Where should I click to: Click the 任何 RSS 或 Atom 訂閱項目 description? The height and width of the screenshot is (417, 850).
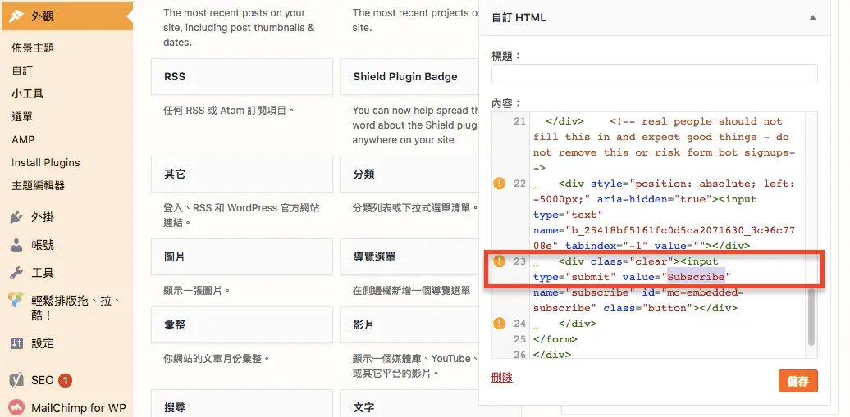(229, 111)
